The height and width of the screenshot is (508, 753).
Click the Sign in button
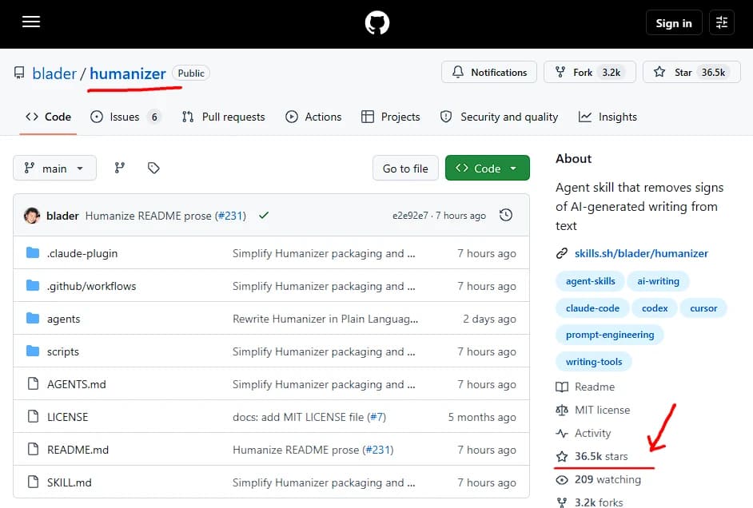[674, 23]
